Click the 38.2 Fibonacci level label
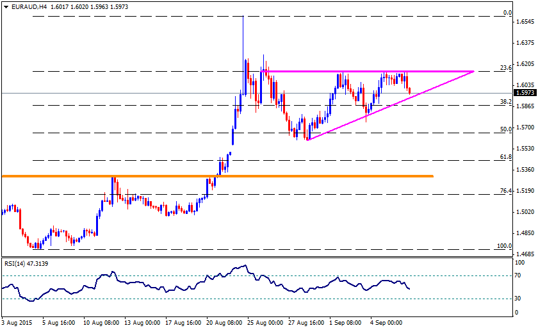The image size is (538, 328). point(506,102)
